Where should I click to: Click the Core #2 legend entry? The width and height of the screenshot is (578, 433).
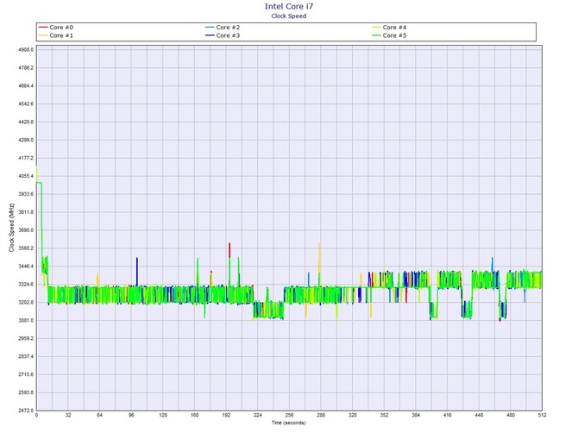pyautogui.click(x=223, y=28)
